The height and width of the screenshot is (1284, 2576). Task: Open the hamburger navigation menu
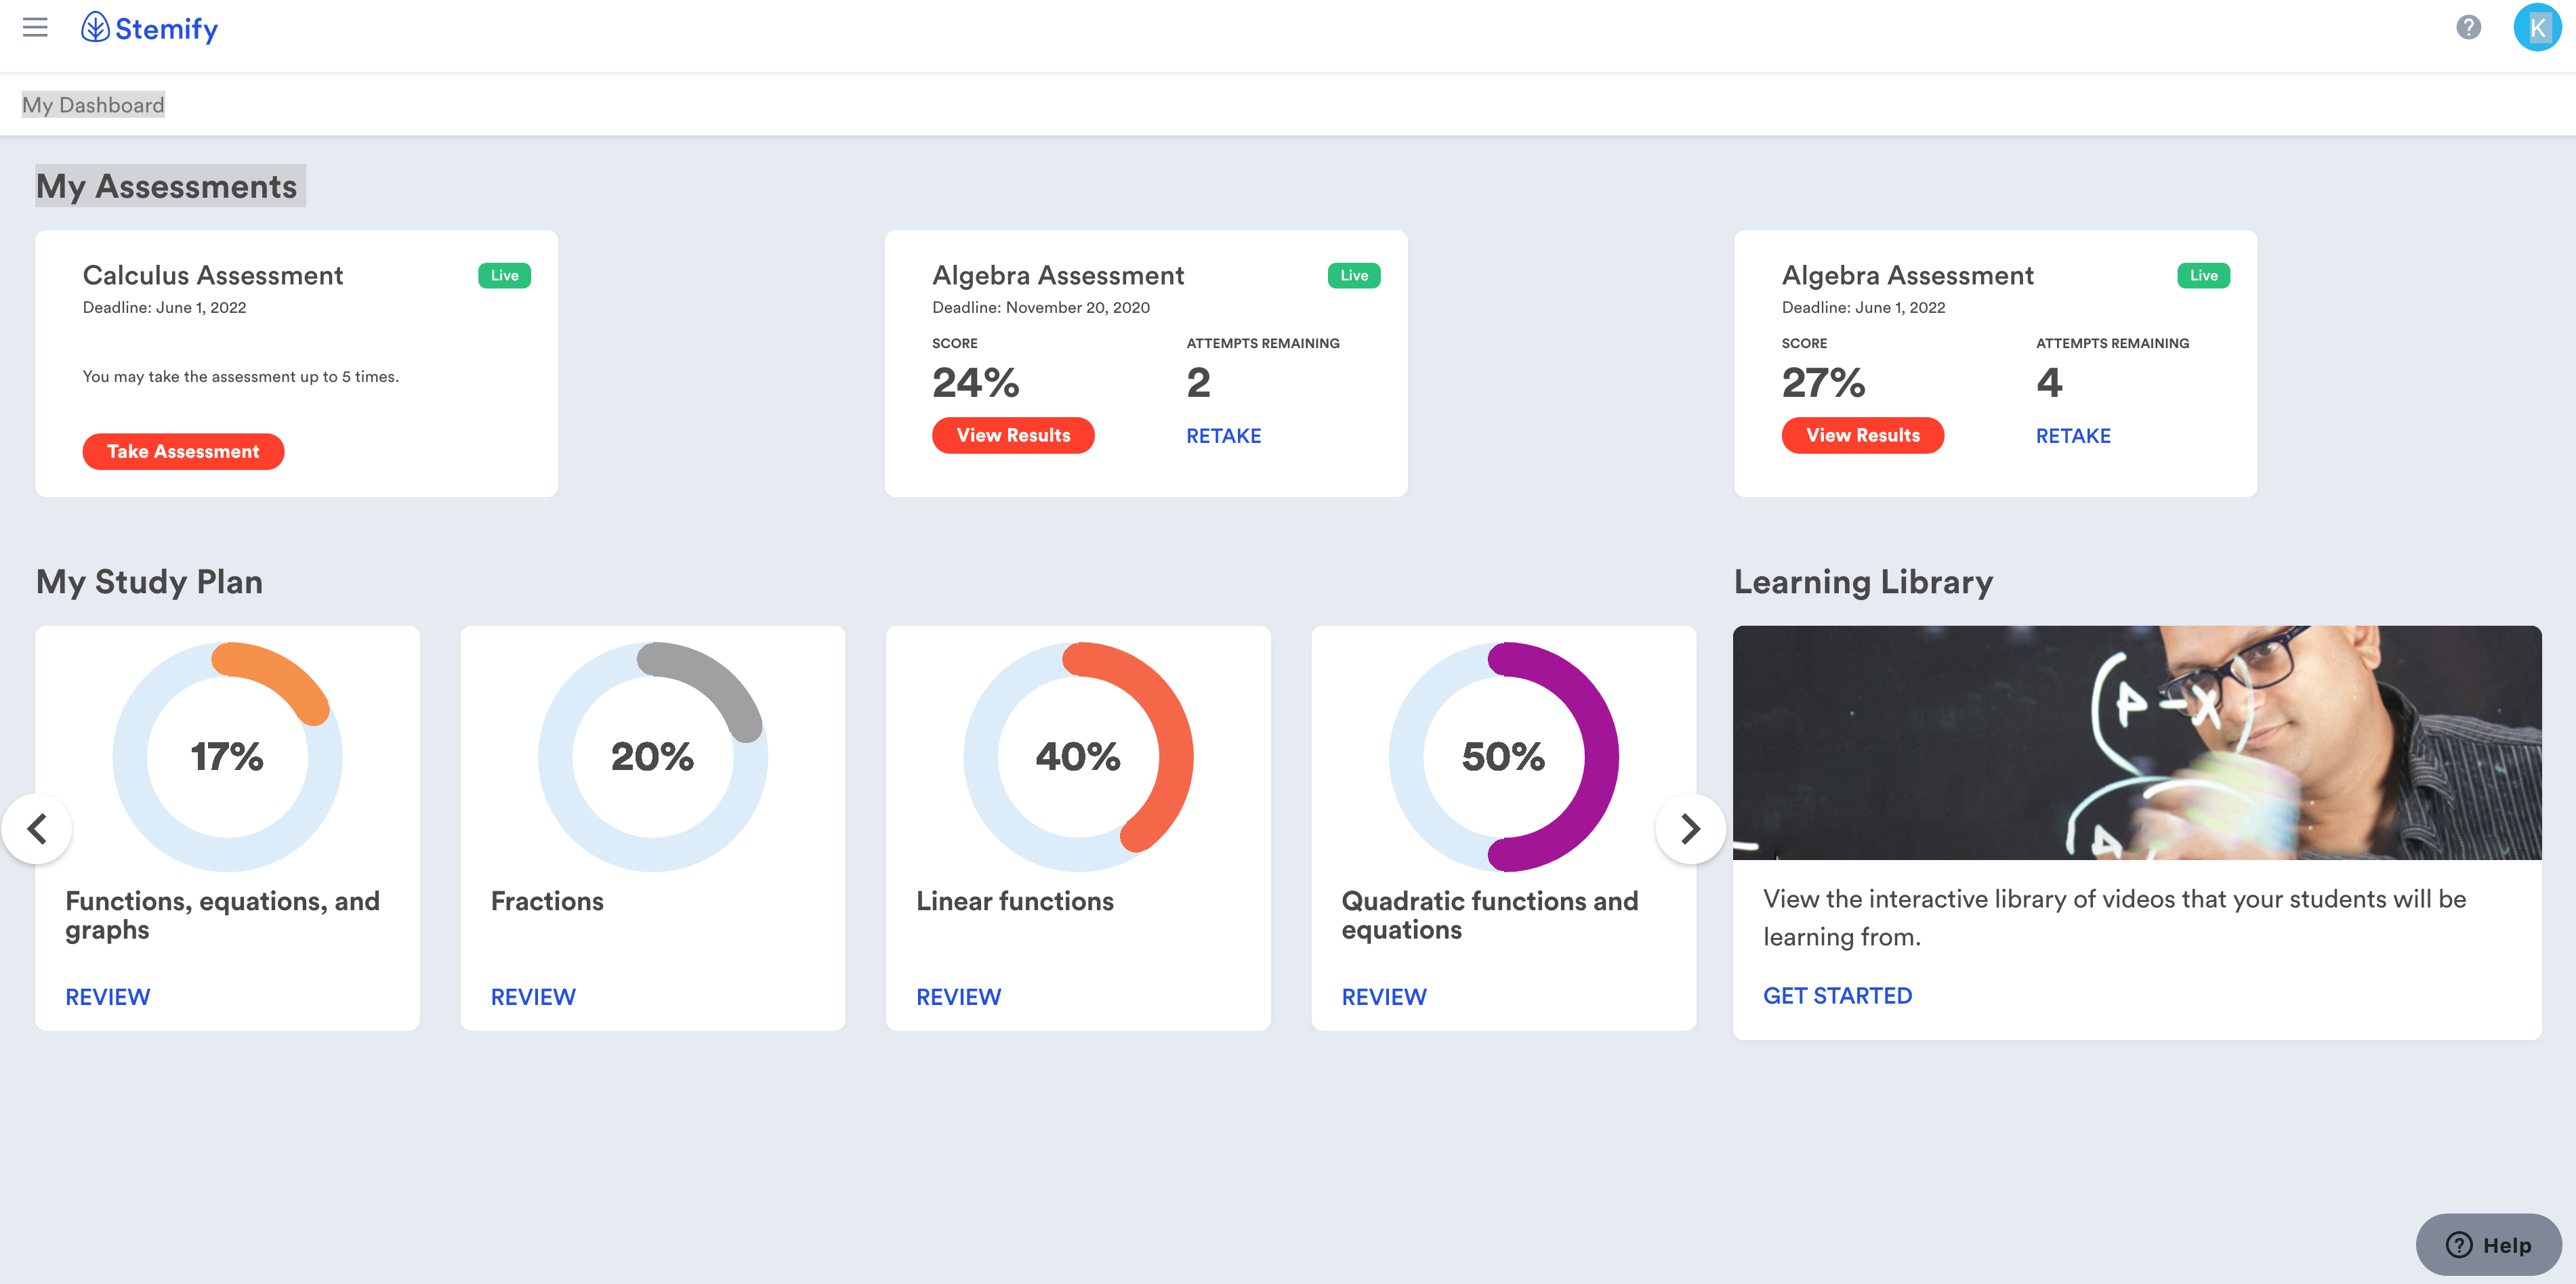[x=35, y=28]
